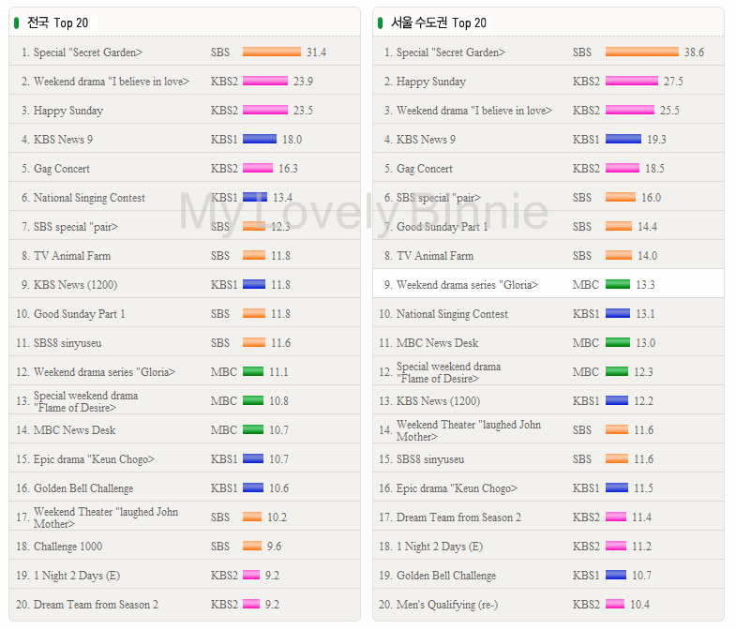This screenshot has height=630, width=736.
Task: Select Gag Concert in the 전국 list
Action: 62,169
